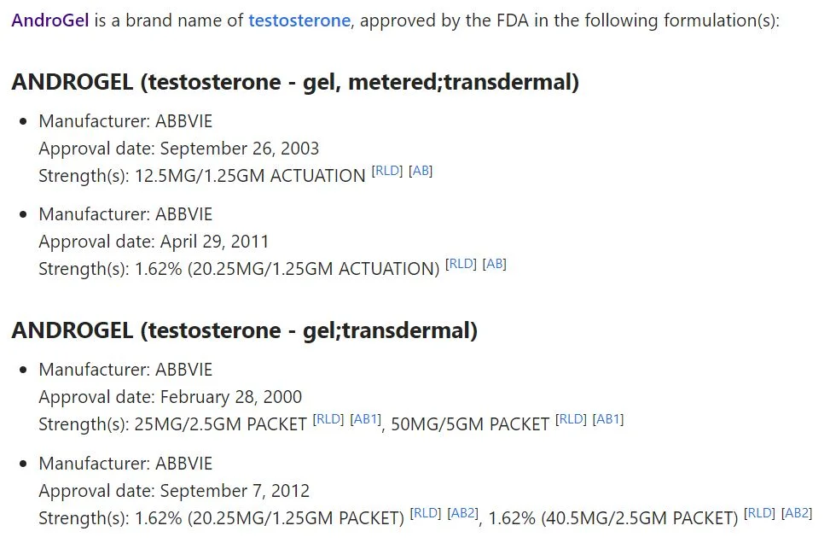Open RLD link beside 50MG/5GM PACKET
This screenshot has width=830, height=543.
tap(572, 419)
